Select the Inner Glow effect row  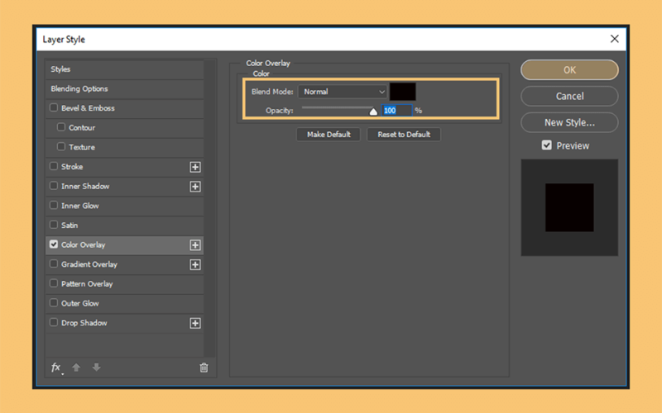(x=125, y=206)
